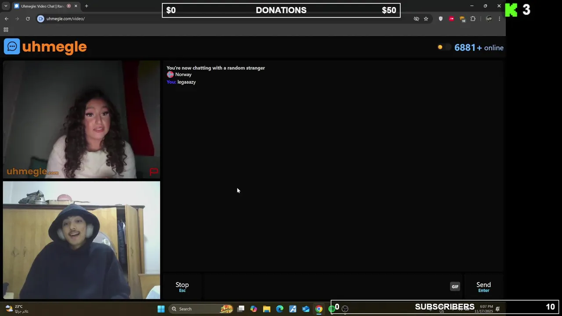Open the Chrome three-dot menu
Image resolution: width=562 pixels, height=316 pixels.
[499, 19]
